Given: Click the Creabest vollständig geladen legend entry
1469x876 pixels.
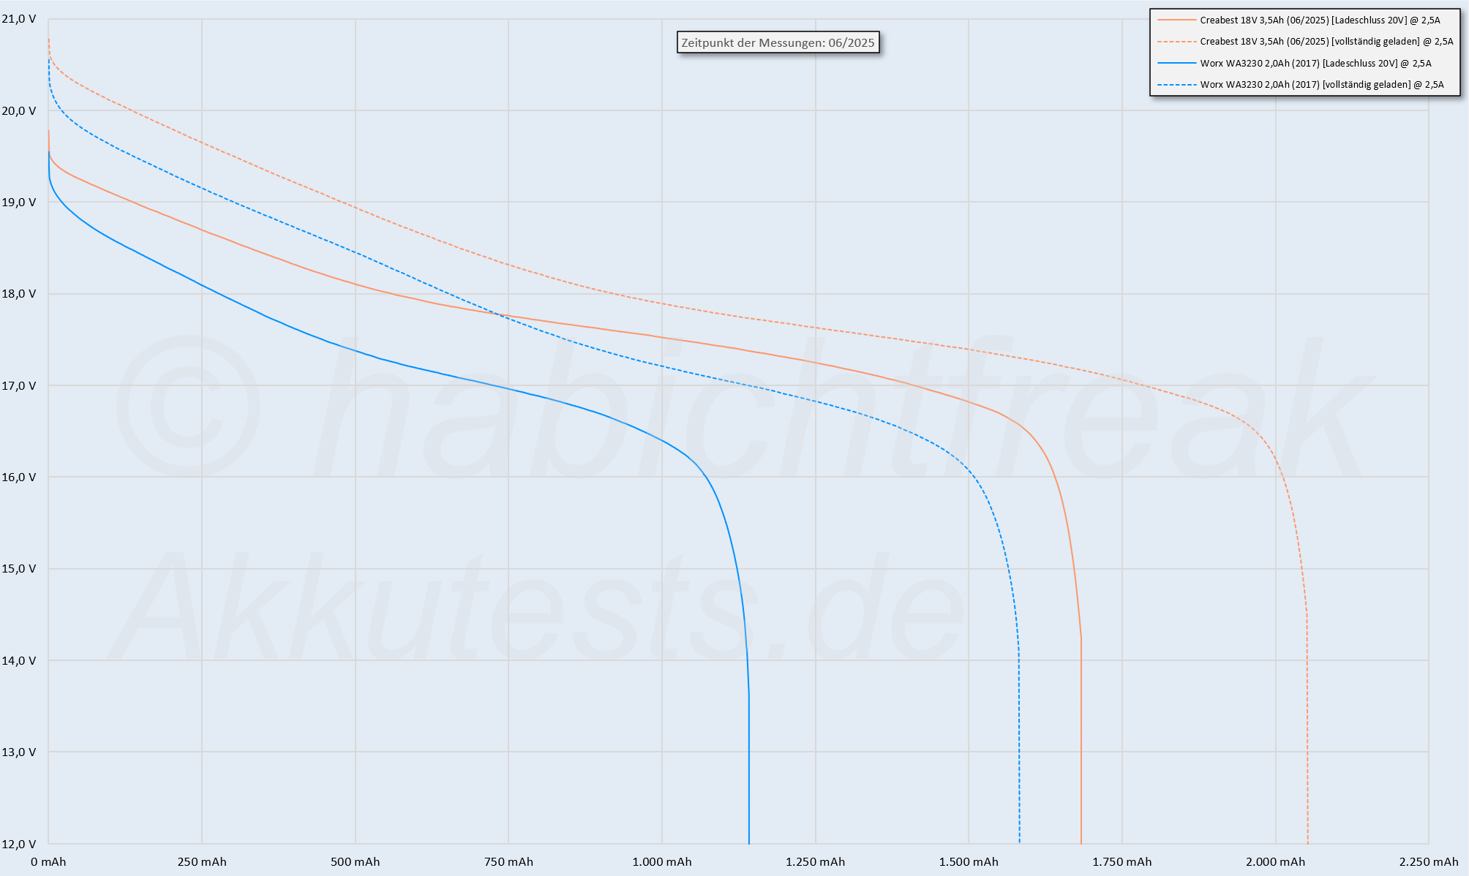Looking at the screenshot, I should [1306, 42].
